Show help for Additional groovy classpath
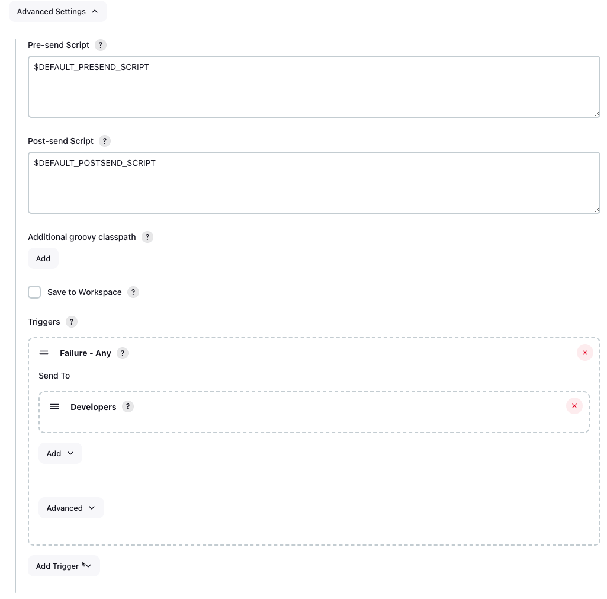The width and height of the screenshot is (607, 599). pyautogui.click(x=147, y=238)
